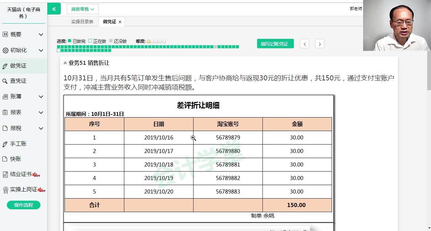Select the 做凭证 tab
The image size is (431, 231).
(109, 21)
